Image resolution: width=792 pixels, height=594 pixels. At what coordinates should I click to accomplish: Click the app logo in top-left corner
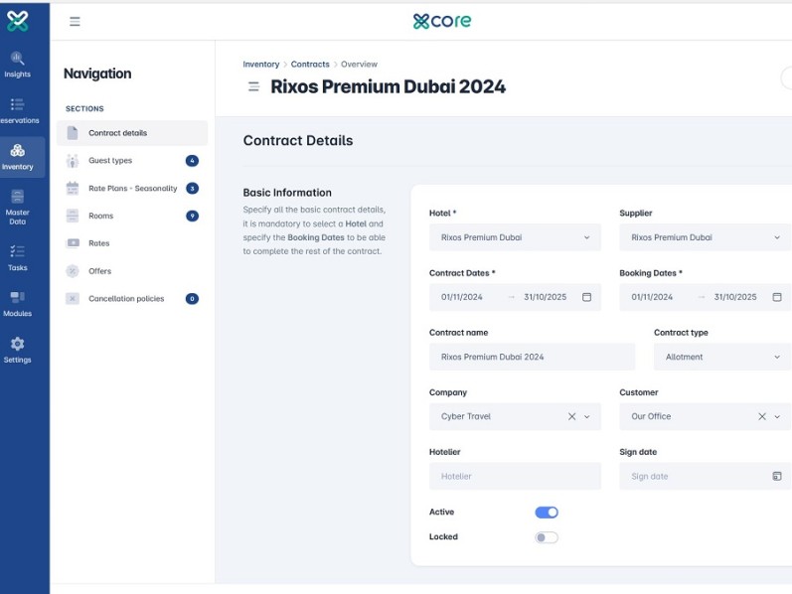(18, 21)
